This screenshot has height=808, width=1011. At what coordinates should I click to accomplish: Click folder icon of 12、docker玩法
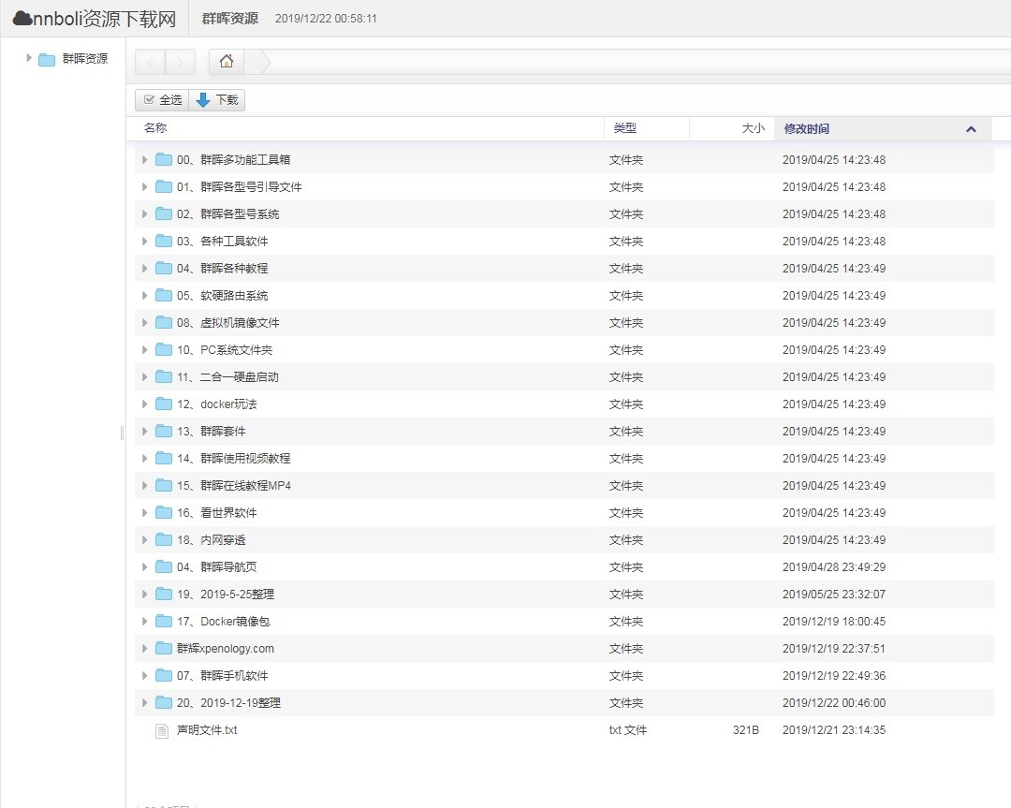click(164, 404)
